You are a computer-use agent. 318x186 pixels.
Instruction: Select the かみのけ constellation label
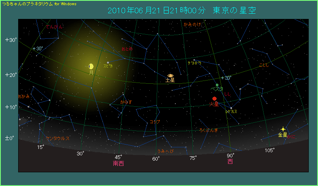point(192,25)
